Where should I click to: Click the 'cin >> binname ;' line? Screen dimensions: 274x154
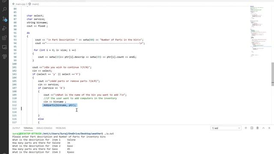coord(55,102)
